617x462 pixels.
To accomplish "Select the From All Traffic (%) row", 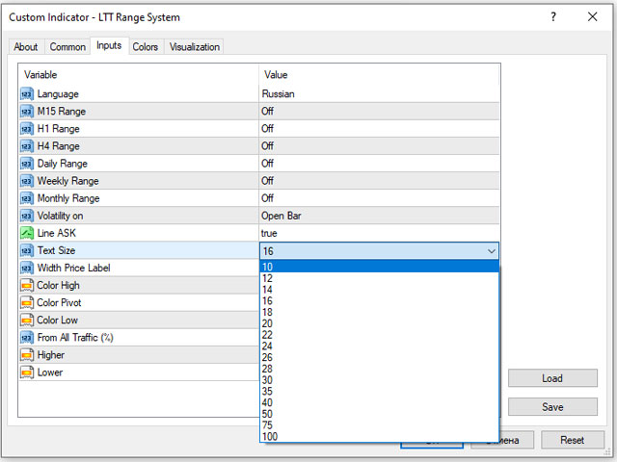I will pyautogui.click(x=139, y=338).
